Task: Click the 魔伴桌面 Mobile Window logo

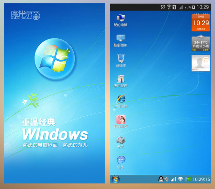Action: pyautogui.click(x=25, y=15)
